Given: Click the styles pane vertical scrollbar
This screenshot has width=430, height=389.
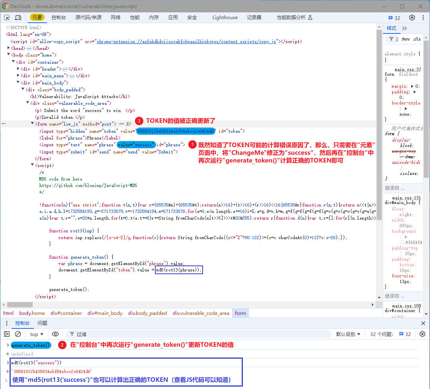Looking at the screenshot, I should coord(426,110).
